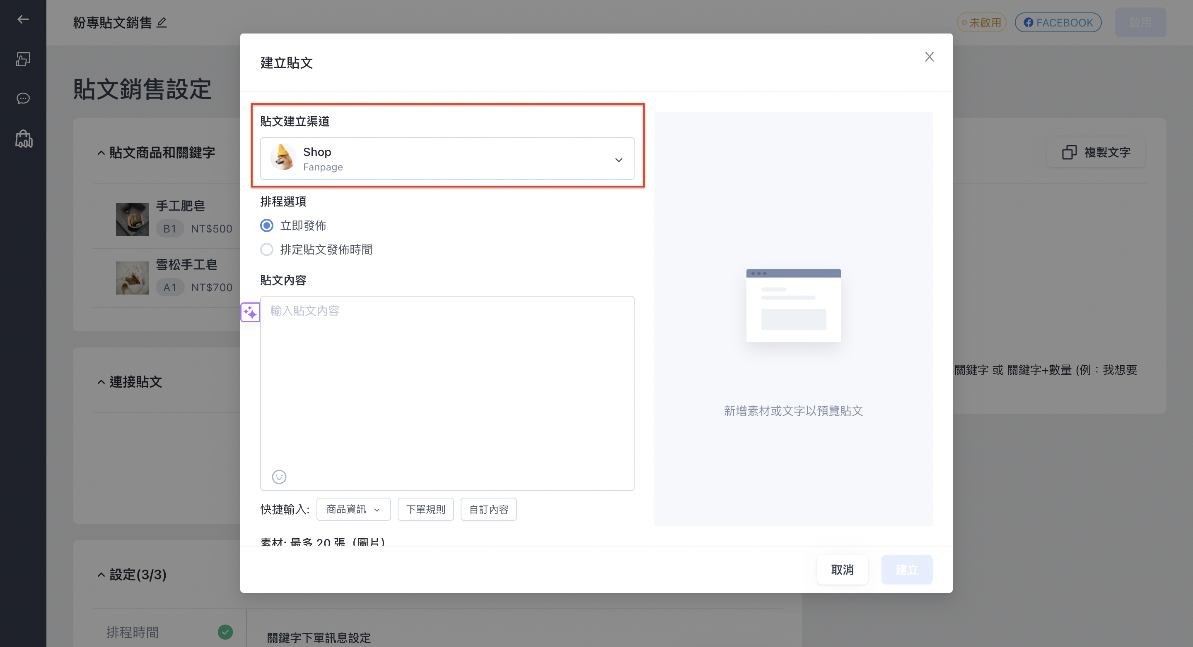Image resolution: width=1193 pixels, height=647 pixels.
Task: Click the 取消 button
Action: click(x=842, y=569)
